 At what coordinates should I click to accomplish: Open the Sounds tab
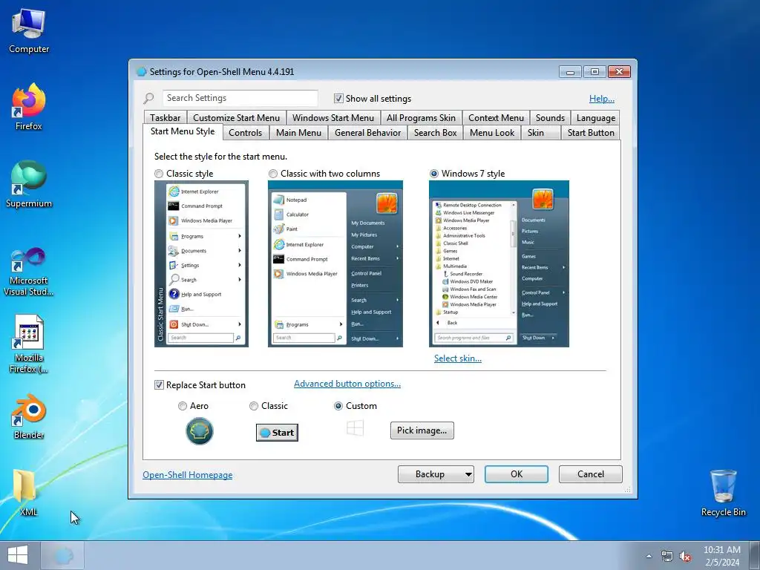(550, 118)
